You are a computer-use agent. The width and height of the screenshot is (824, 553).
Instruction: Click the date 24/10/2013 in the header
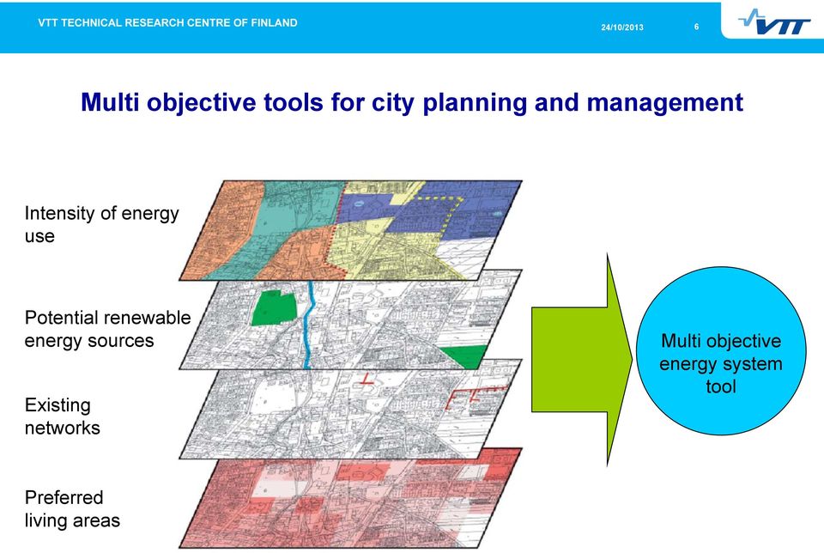[622, 27]
